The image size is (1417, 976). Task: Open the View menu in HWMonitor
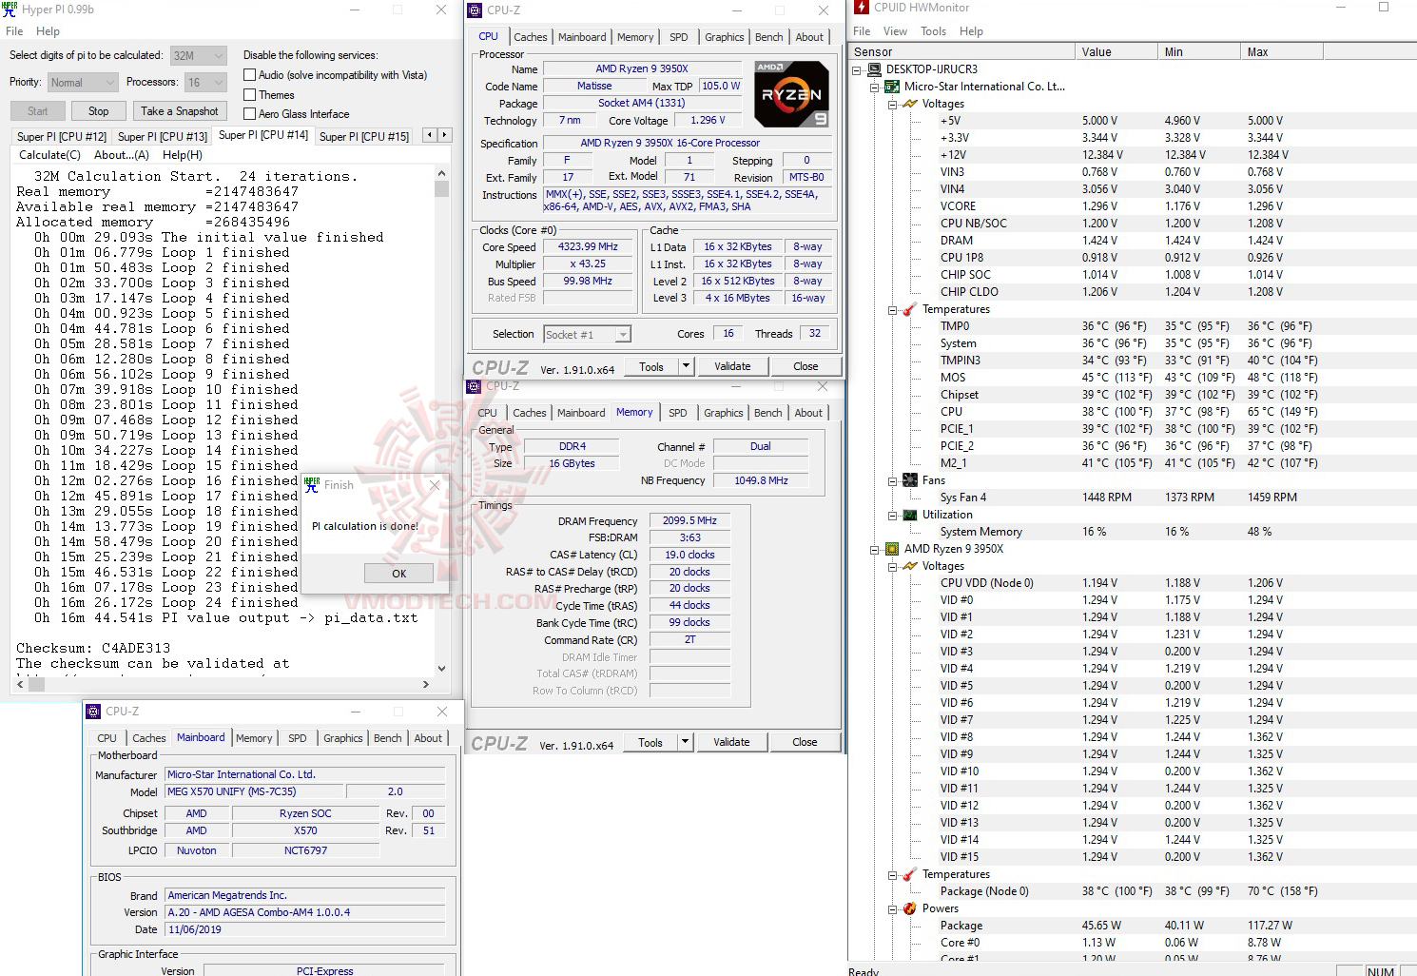tap(895, 30)
